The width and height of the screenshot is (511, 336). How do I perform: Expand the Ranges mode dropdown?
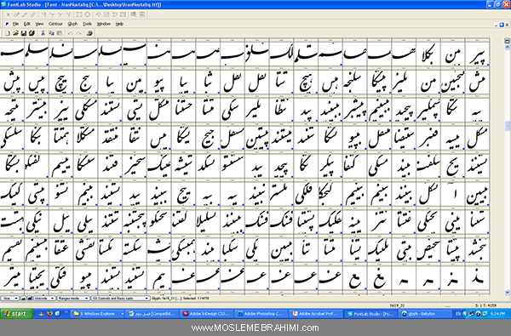(73, 299)
